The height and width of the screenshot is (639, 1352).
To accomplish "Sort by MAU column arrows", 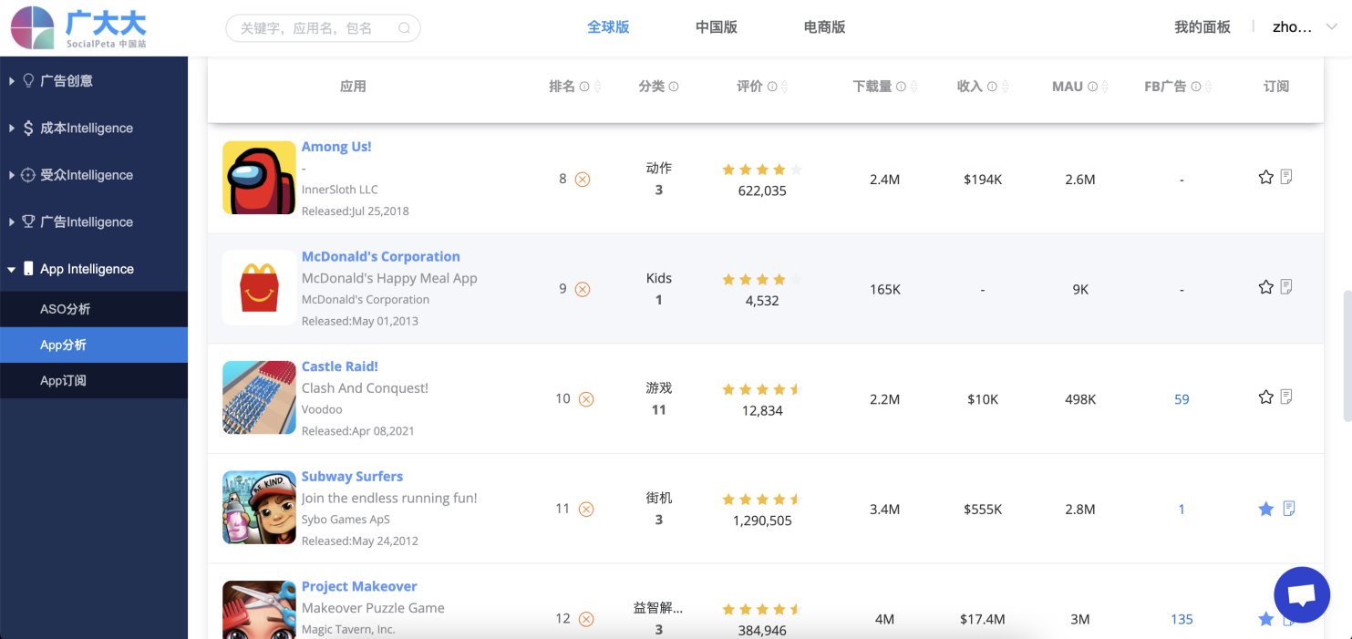I will (x=1104, y=87).
